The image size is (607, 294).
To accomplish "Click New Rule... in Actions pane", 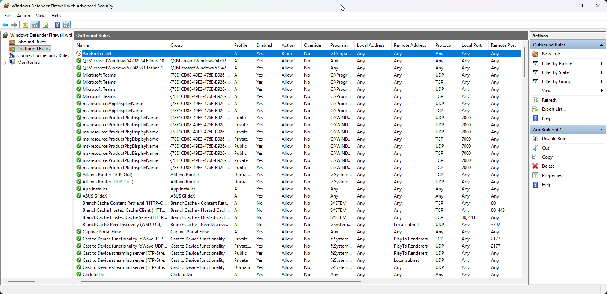I will tap(553, 54).
